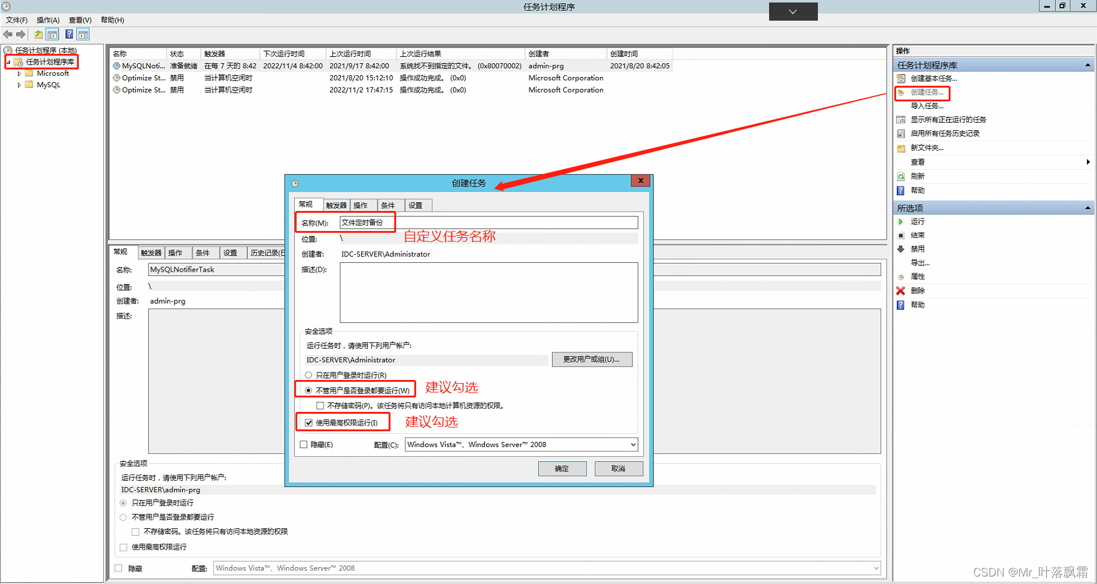Image resolution: width=1097 pixels, height=584 pixels.
Task: Expand the MySQL tree node arrow
Action: point(19,85)
